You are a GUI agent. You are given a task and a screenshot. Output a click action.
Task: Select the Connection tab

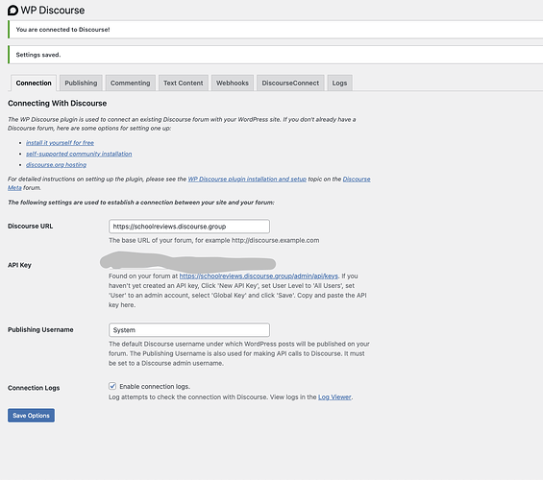click(34, 83)
